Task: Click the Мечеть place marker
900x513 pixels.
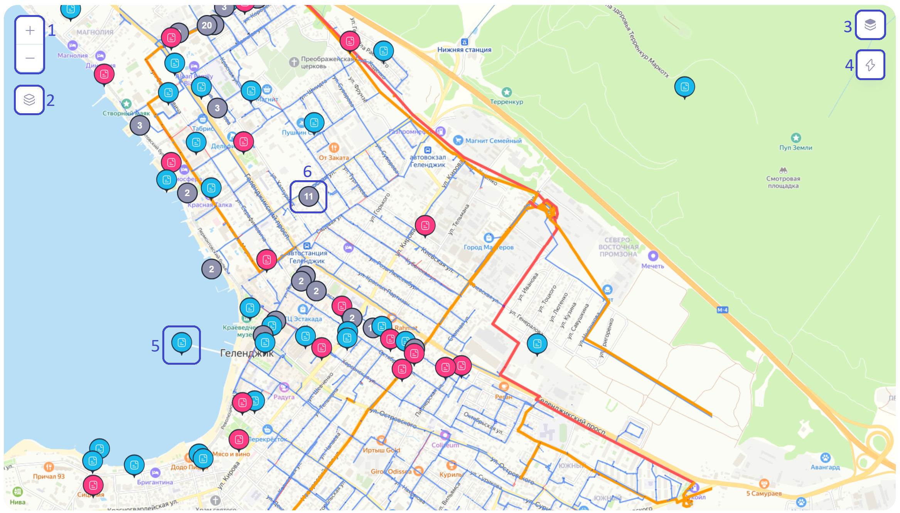Action: pyautogui.click(x=652, y=256)
